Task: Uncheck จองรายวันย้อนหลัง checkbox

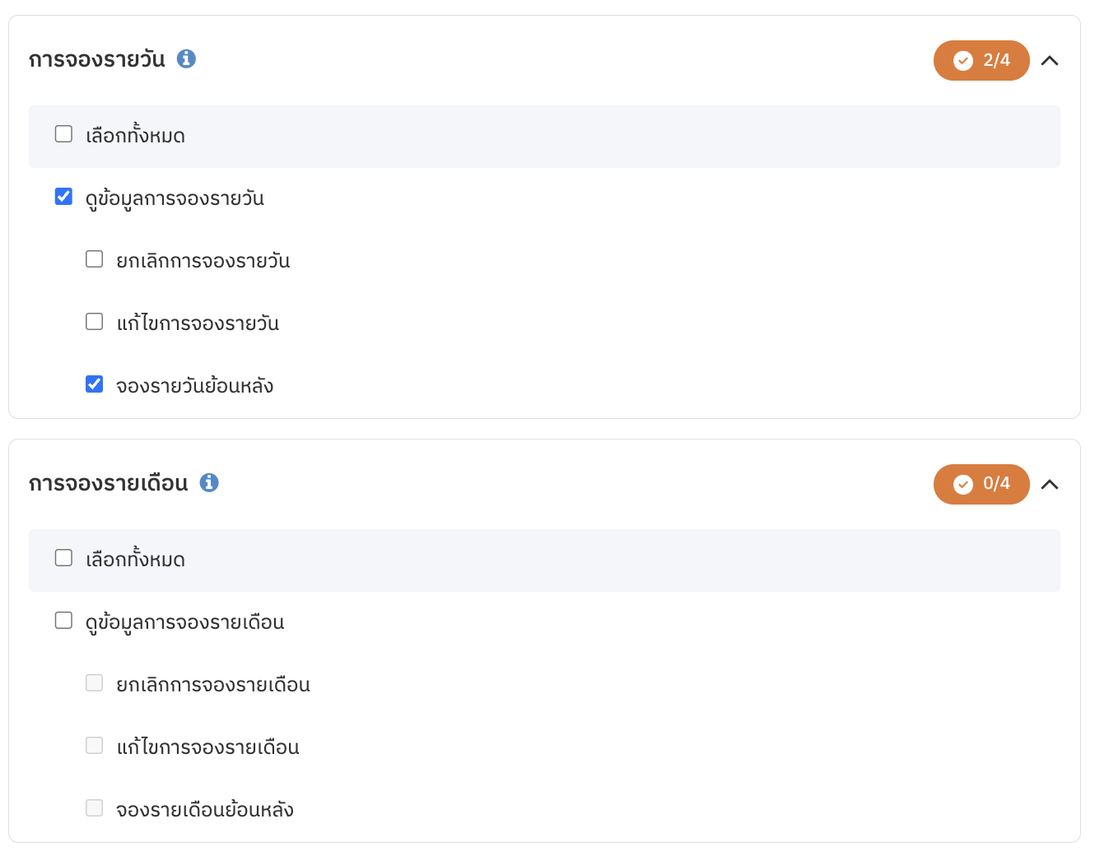Action: pyautogui.click(x=95, y=384)
